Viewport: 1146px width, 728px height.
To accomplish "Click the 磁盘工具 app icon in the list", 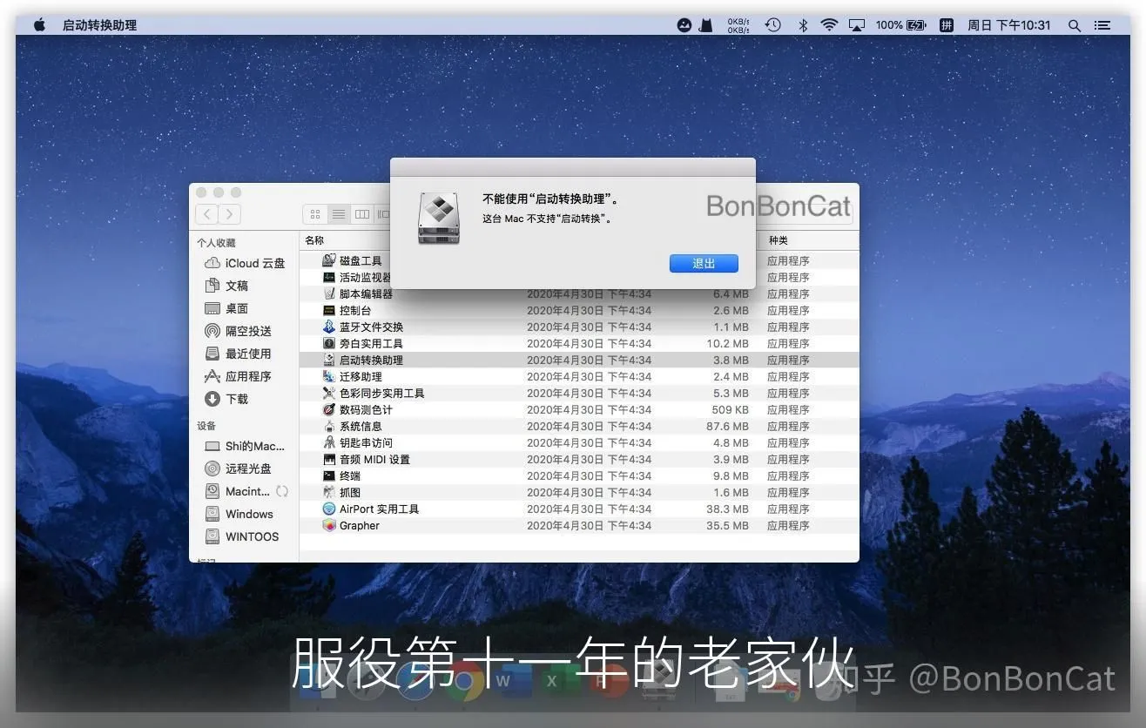I will coord(329,260).
